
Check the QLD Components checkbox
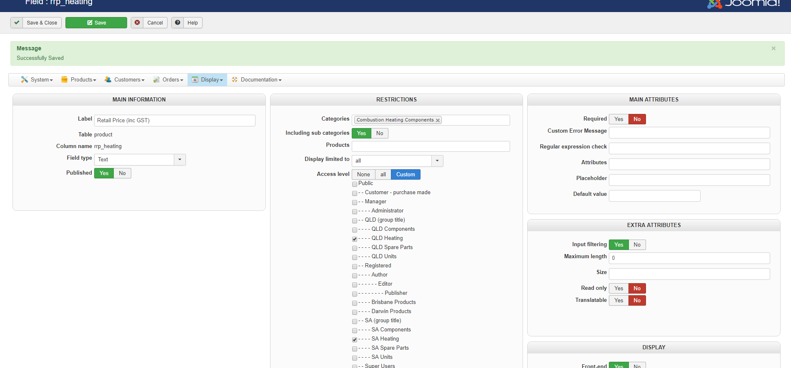click(355, 230)
